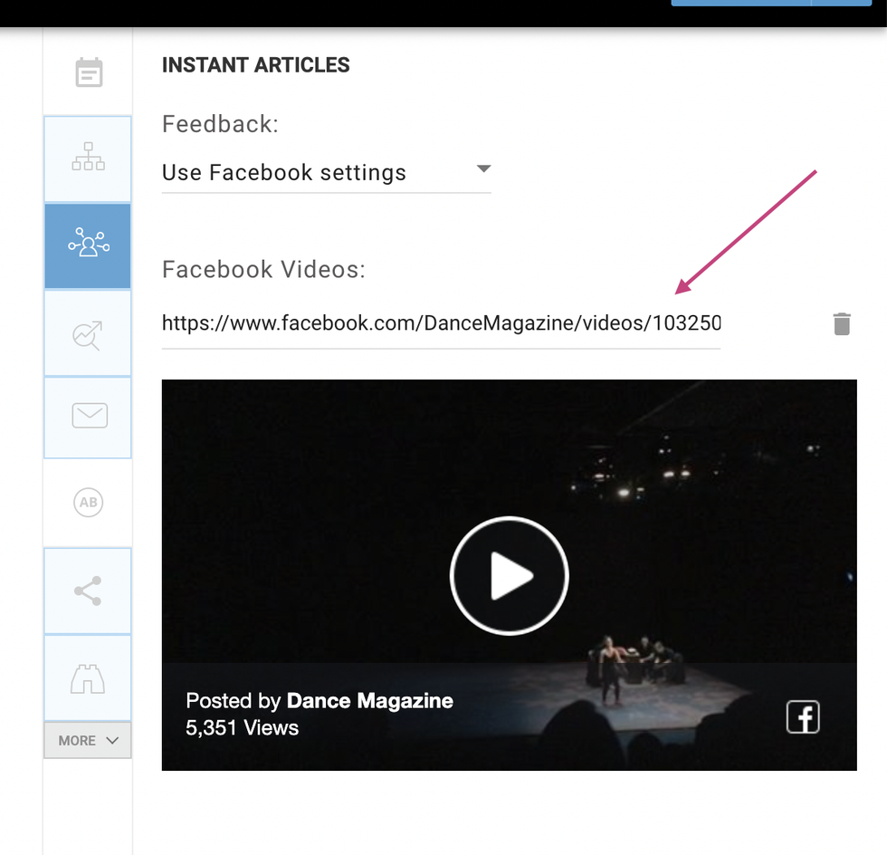Select the highlighted social network sidebar icon

(88, 245)
